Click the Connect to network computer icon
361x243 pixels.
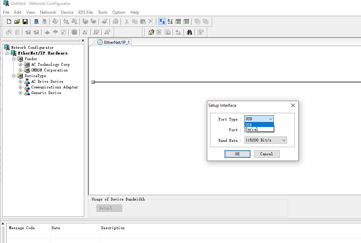pos(36,22)
